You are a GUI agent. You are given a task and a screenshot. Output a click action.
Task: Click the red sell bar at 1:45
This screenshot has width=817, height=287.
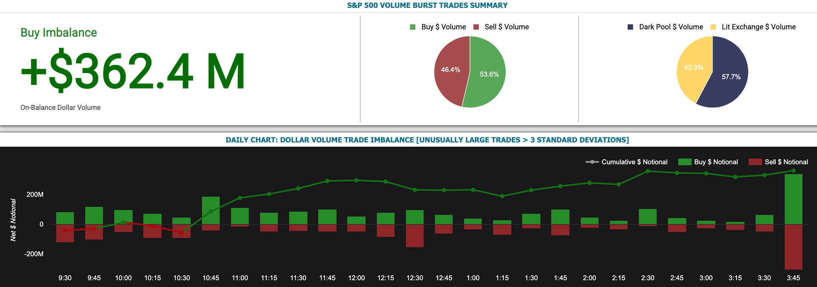[x=560, y=230]
